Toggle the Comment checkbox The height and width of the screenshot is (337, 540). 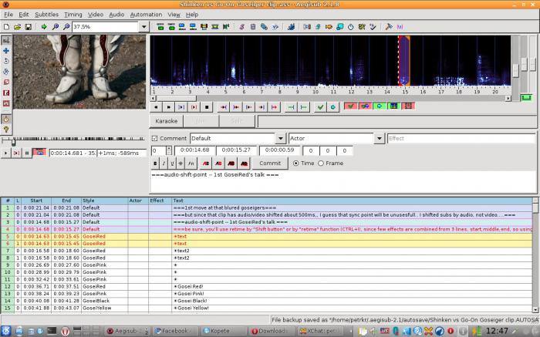(x=154, y=138)
